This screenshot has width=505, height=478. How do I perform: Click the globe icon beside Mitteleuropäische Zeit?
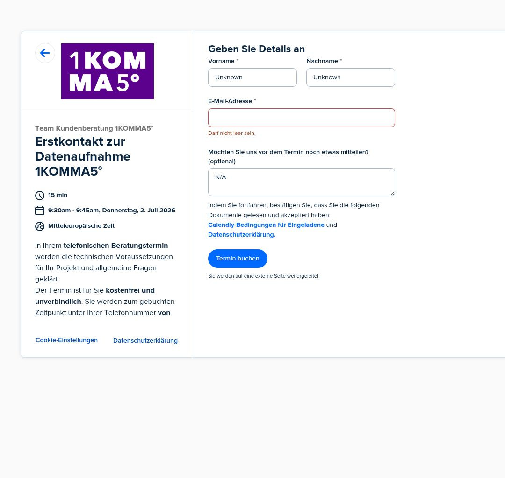[x=40, y=226]
